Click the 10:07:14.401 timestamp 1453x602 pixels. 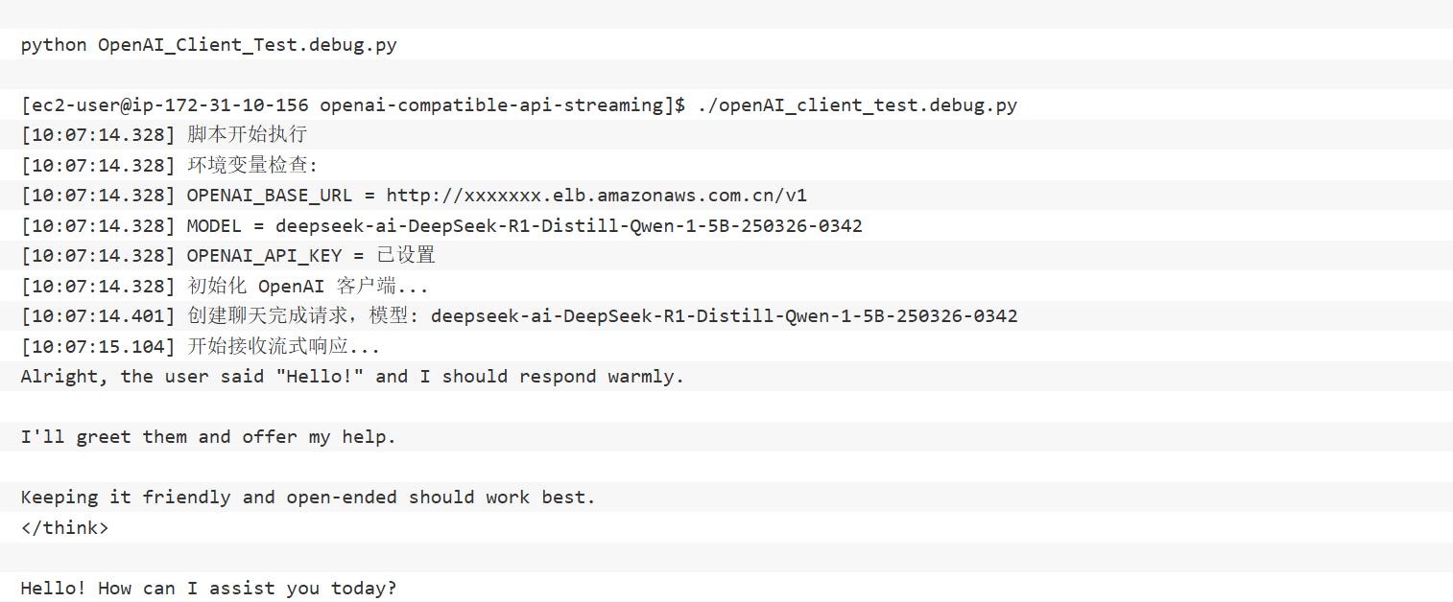98,316
